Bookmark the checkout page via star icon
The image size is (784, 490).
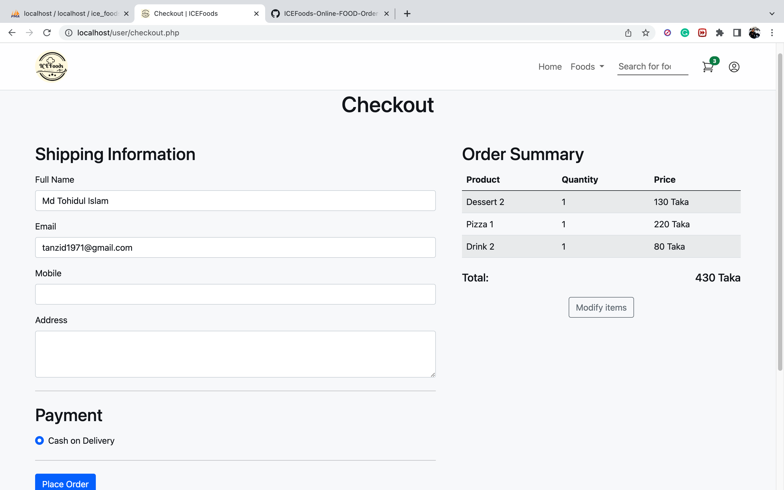pyautogui.click(x=645, y=32)
